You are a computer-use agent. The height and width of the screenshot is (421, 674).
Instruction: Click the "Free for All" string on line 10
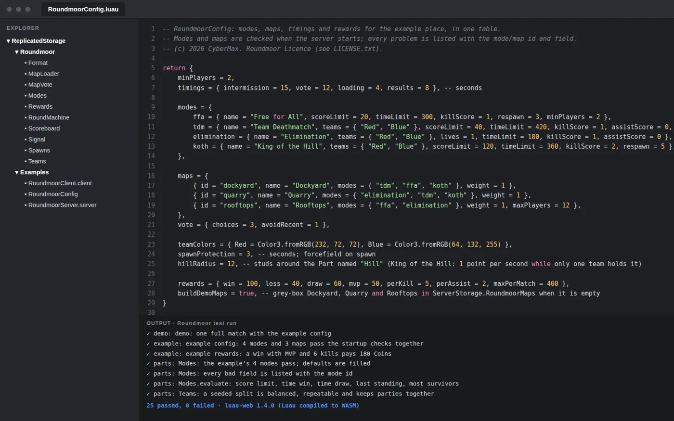(277, 117)
